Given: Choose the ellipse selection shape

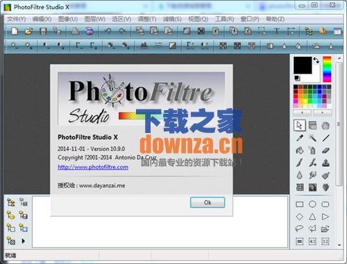Looking at the screenshot, I should (312, 204).
